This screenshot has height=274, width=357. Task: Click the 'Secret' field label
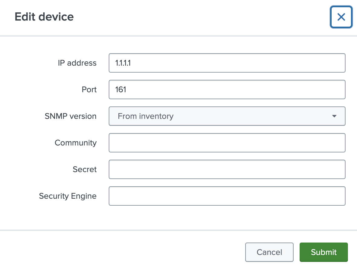point(85,169)
